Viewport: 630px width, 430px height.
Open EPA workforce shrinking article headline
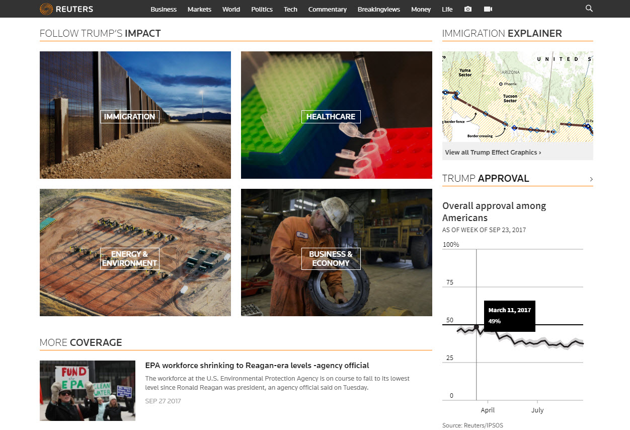(x=257, y=366)
